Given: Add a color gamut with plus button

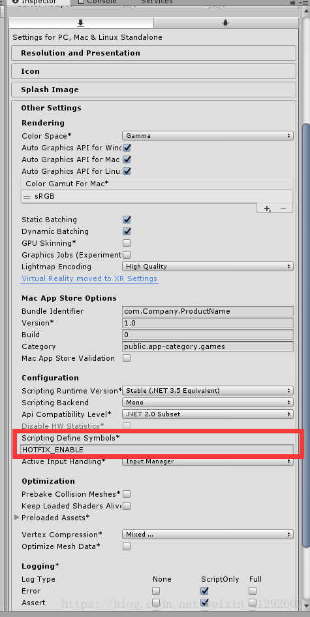Looking at the screenshot, I should pos(268,208).
